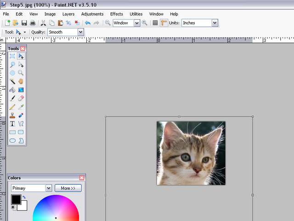This screenshot has height=221, width=294.
Task: Select the Lasso Select tool
Action: (x=12, y=64)
